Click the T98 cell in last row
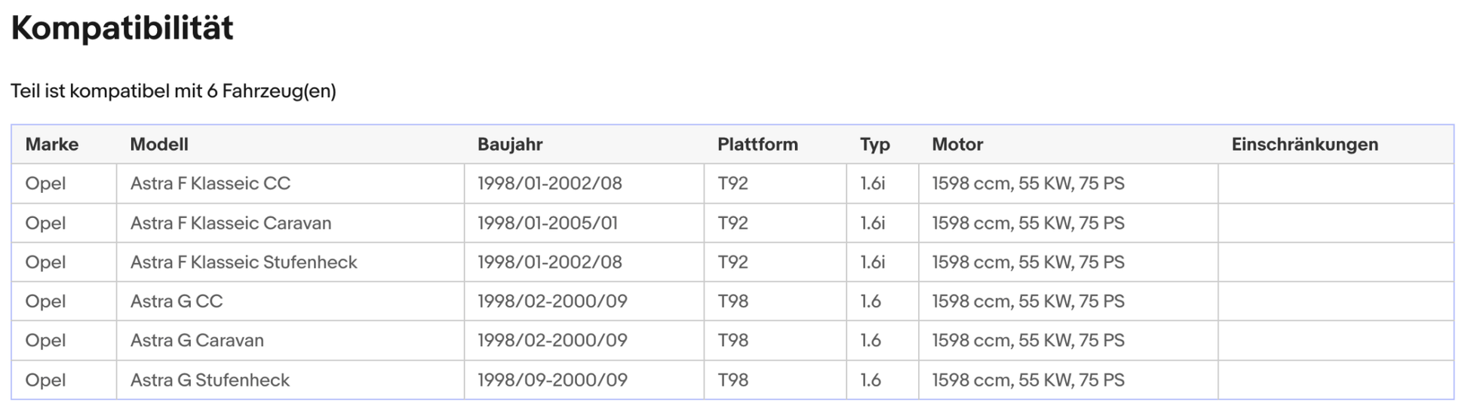 point(732,380)
